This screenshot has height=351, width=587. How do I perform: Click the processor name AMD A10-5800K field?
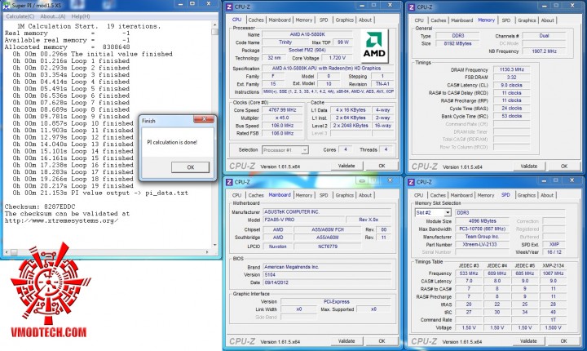coord(307,34)
